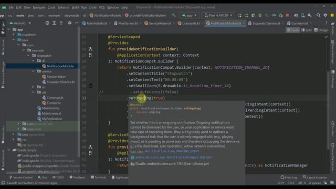Click the timer drawable gutter icon on line 30
Viewport: 336px width, 189px height.
[90, 86]
